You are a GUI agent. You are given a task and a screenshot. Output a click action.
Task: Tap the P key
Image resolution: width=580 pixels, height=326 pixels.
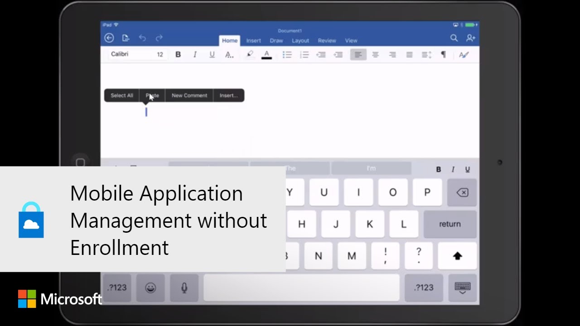[x=427, y=192]
